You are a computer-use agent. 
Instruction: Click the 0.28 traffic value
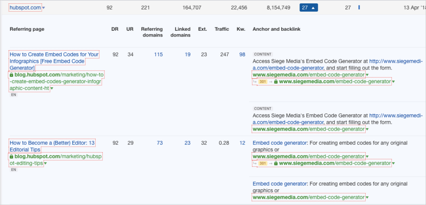(x=223, y=143)
